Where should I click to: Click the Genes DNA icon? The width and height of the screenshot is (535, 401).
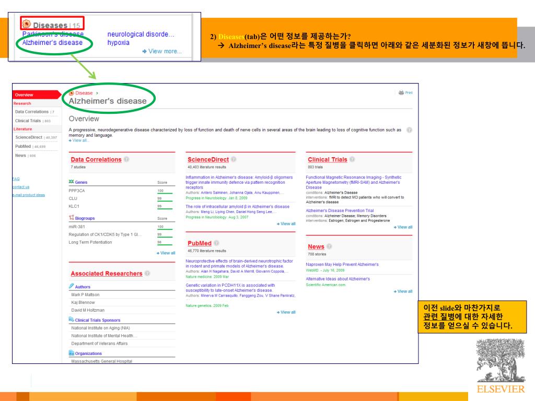coord(71,182)
